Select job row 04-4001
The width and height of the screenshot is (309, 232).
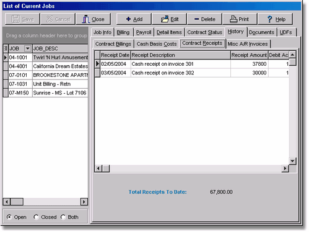pyautogui.click(x=20, y=66)
